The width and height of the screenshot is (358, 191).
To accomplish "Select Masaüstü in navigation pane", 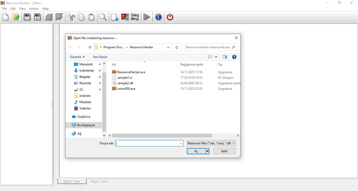I will 86,64.
